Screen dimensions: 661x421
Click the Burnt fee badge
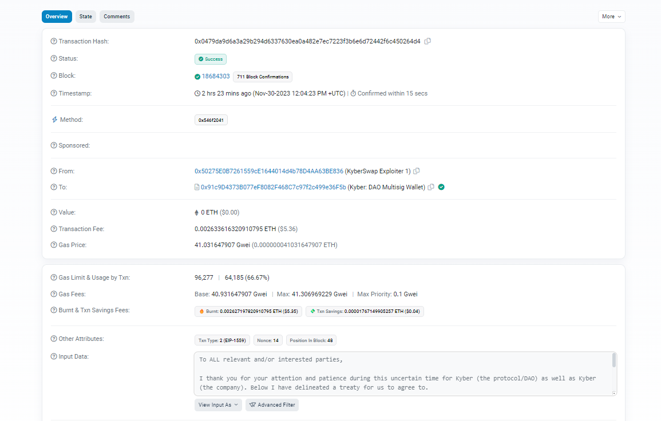[x=248, y=311]
